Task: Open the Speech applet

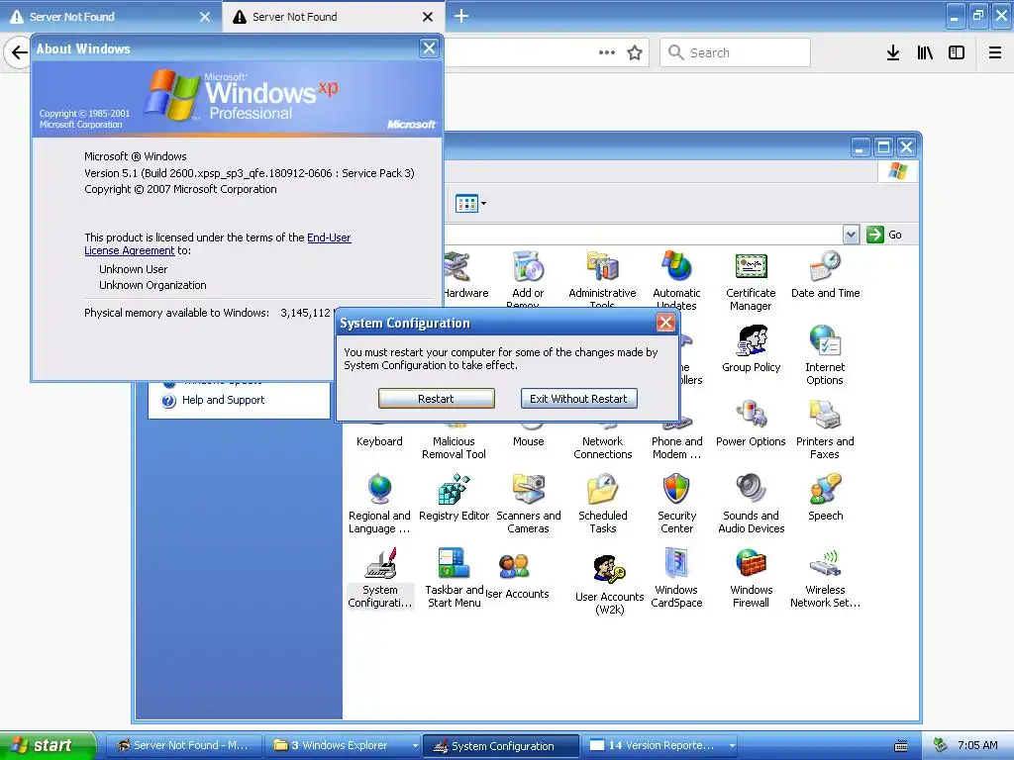Action: [x=825, y=499]
